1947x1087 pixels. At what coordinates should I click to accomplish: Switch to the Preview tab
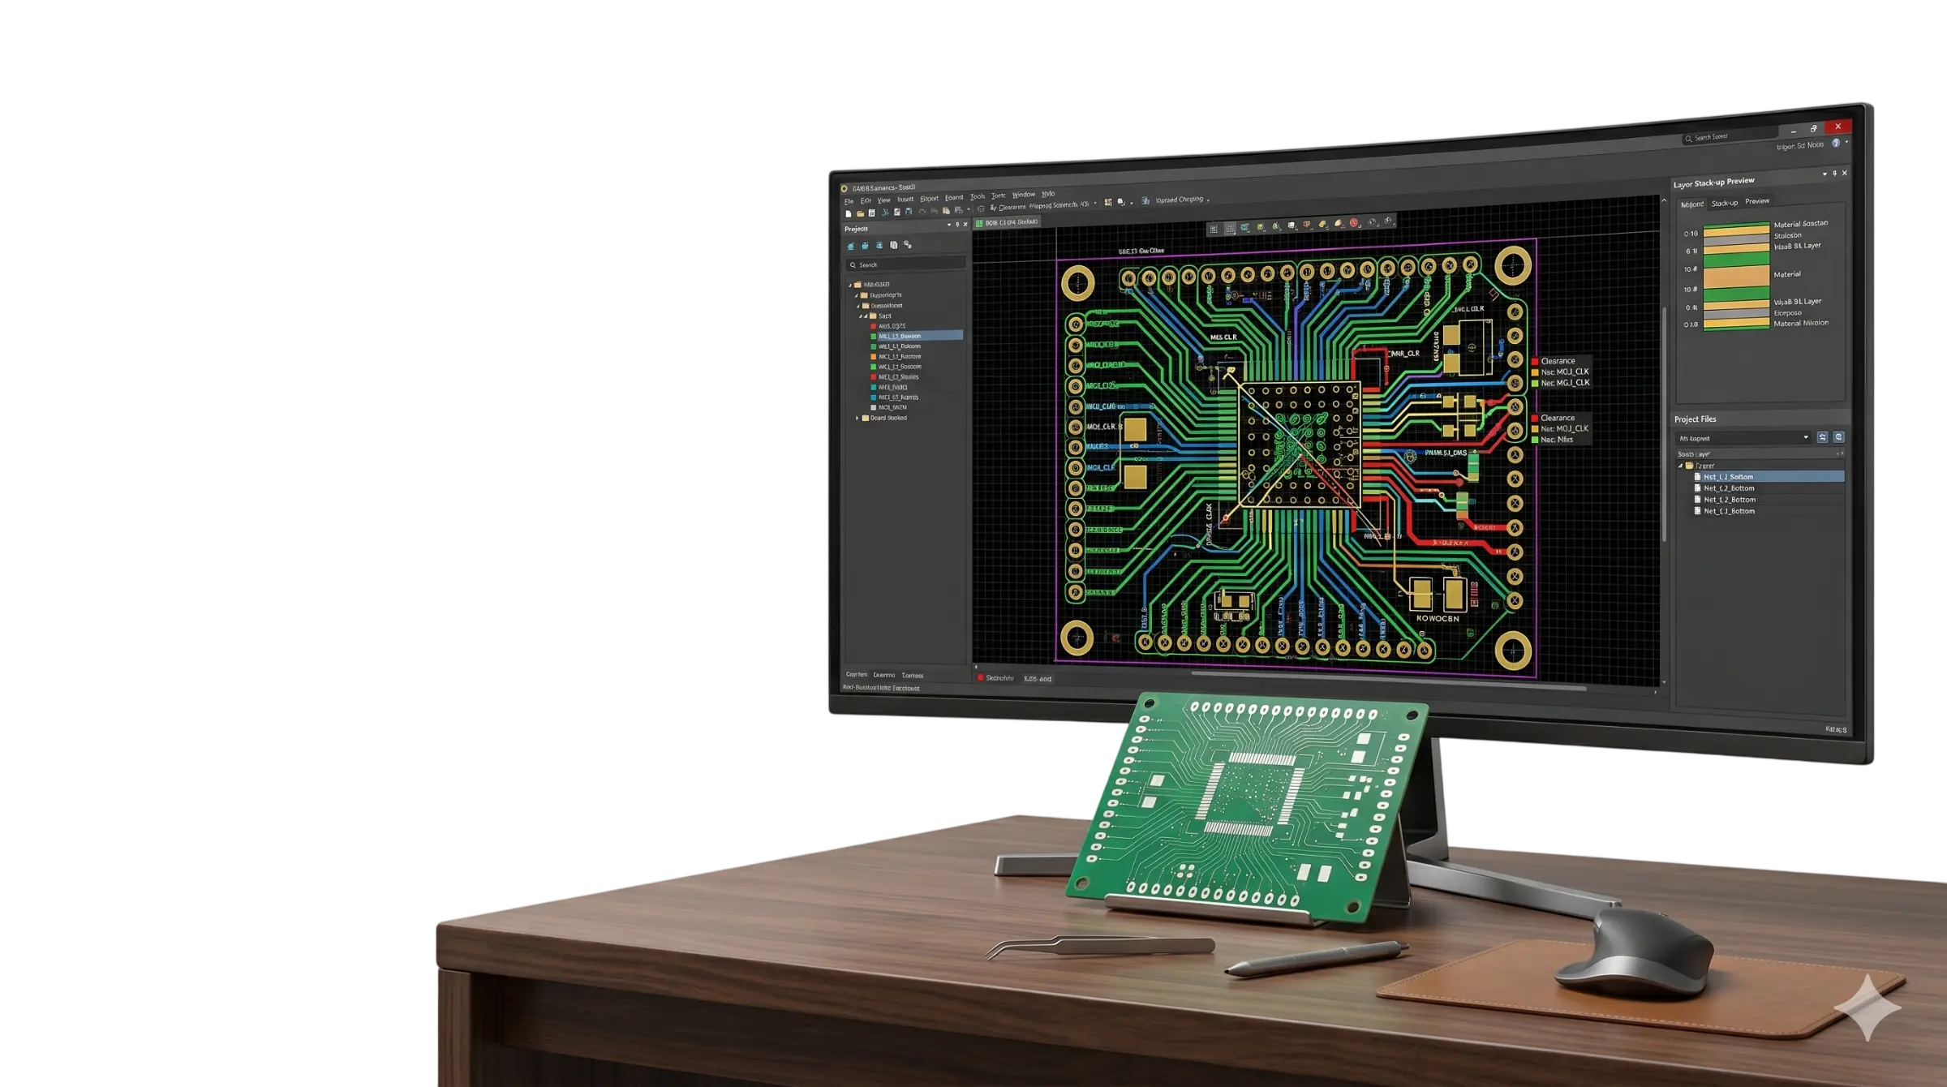(1757, 201)
